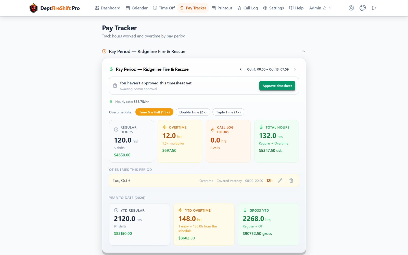Click the $4650.00 regular pay amount
Screen dimensions: 408x255
(122, 155)
